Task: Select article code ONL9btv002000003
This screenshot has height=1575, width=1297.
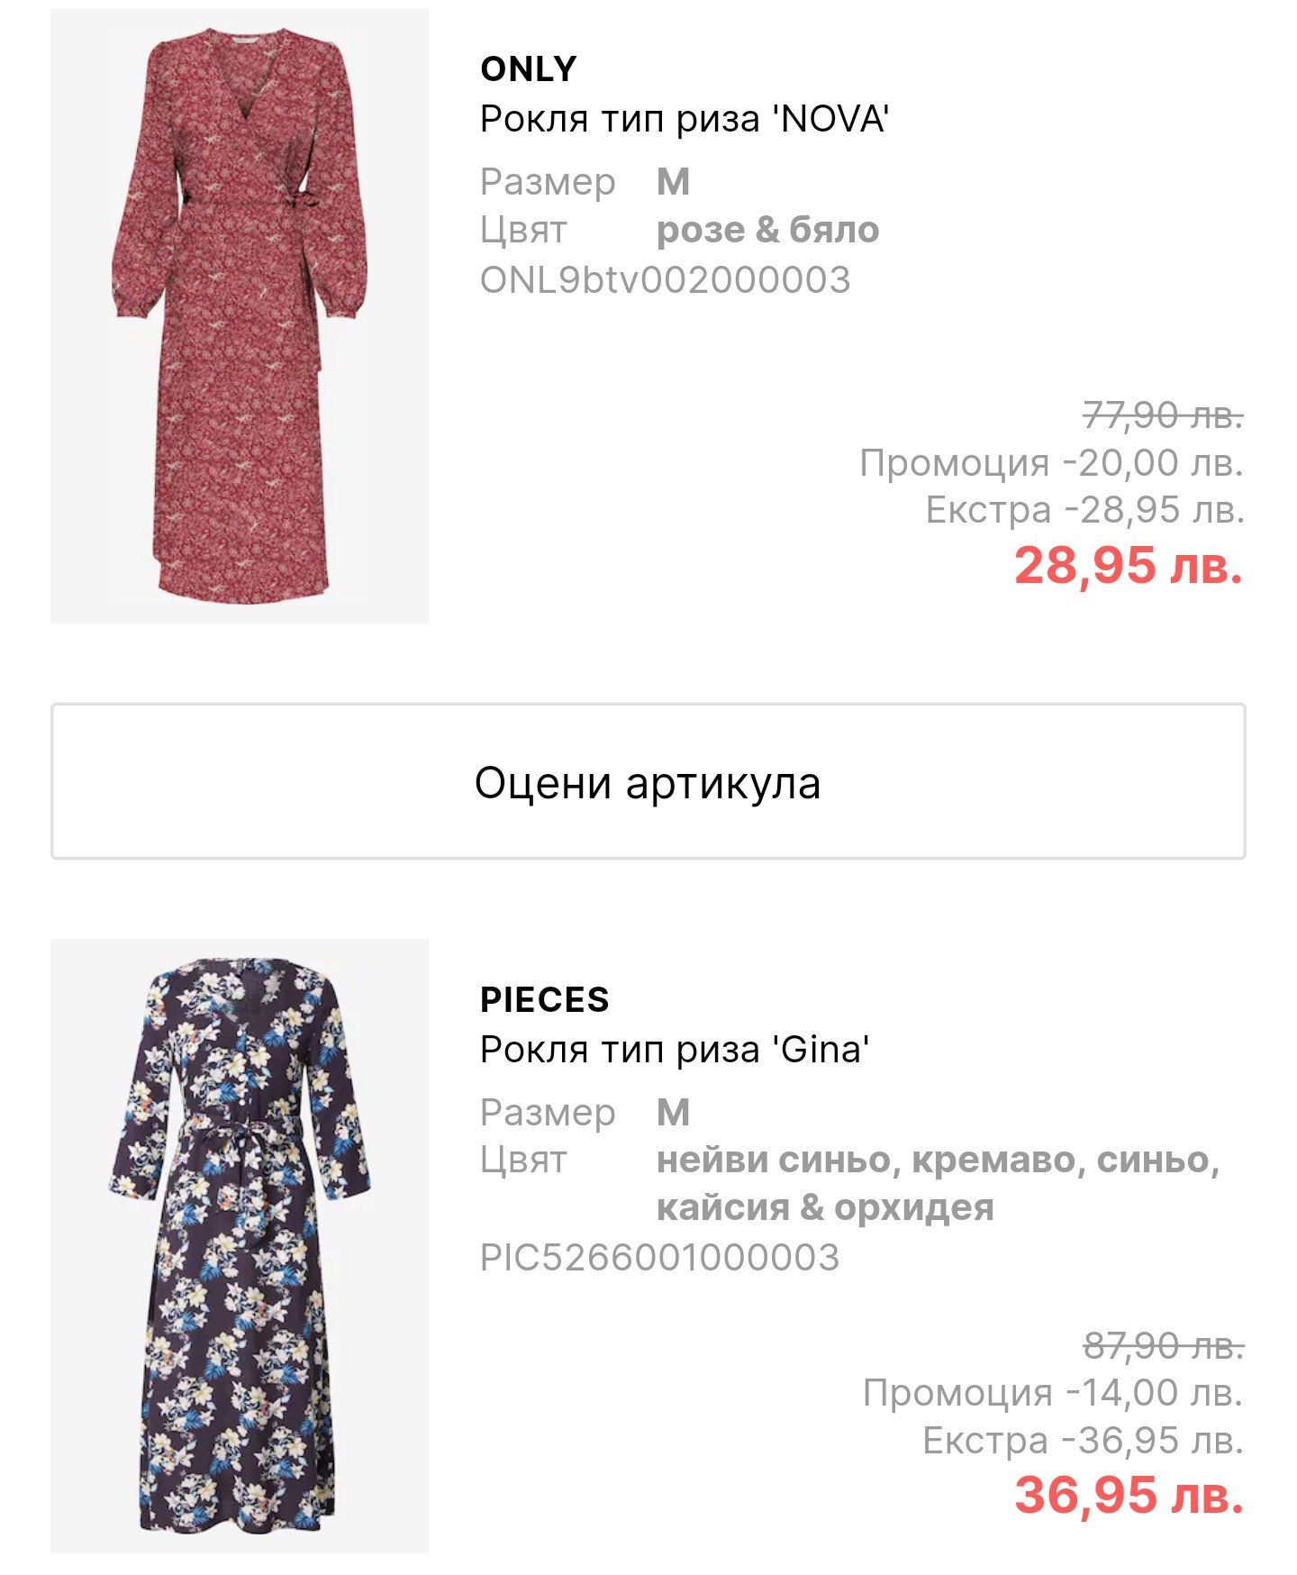Action: [665, 280]
